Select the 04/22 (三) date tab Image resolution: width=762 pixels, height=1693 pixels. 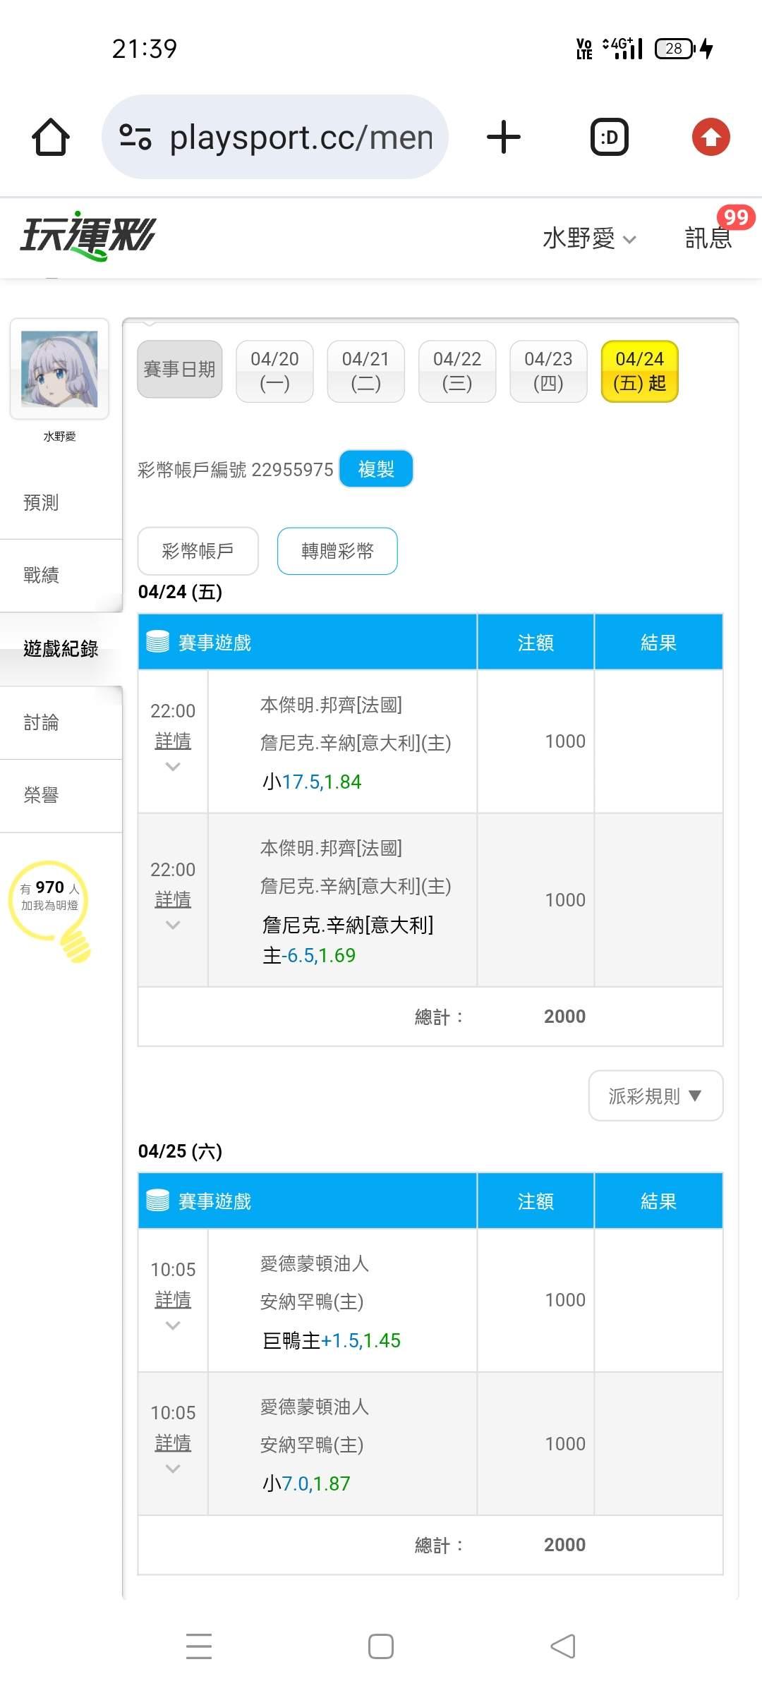457,371
